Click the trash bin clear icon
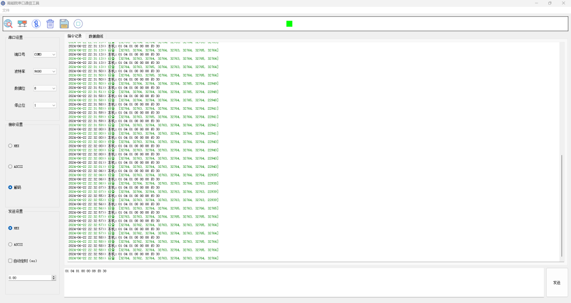Viewport: 571px width, 303px height. (x=50, y=24)
